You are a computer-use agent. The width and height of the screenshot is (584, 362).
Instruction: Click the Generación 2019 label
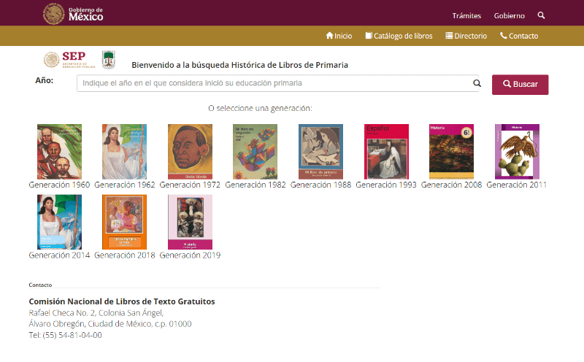coord(190,255)
